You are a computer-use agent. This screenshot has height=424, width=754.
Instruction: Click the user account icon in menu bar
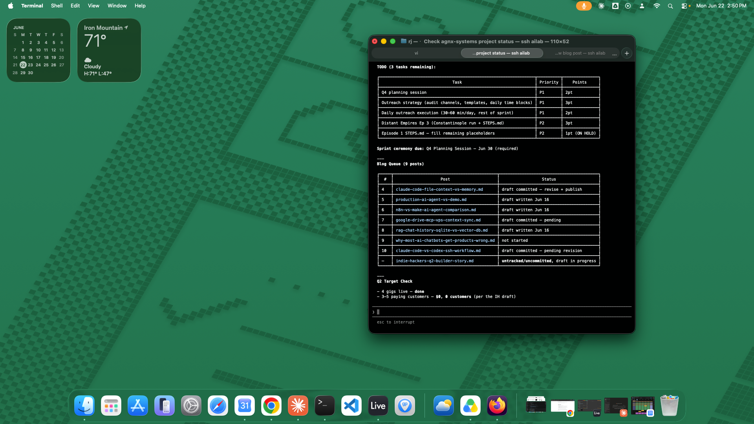coord(642,6)
